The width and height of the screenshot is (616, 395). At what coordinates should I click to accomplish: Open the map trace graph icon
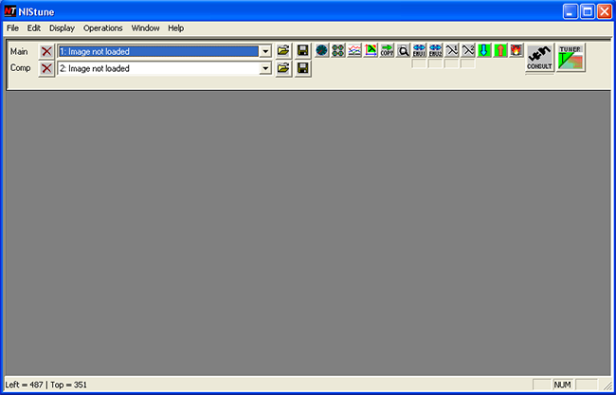coord(371,50)
